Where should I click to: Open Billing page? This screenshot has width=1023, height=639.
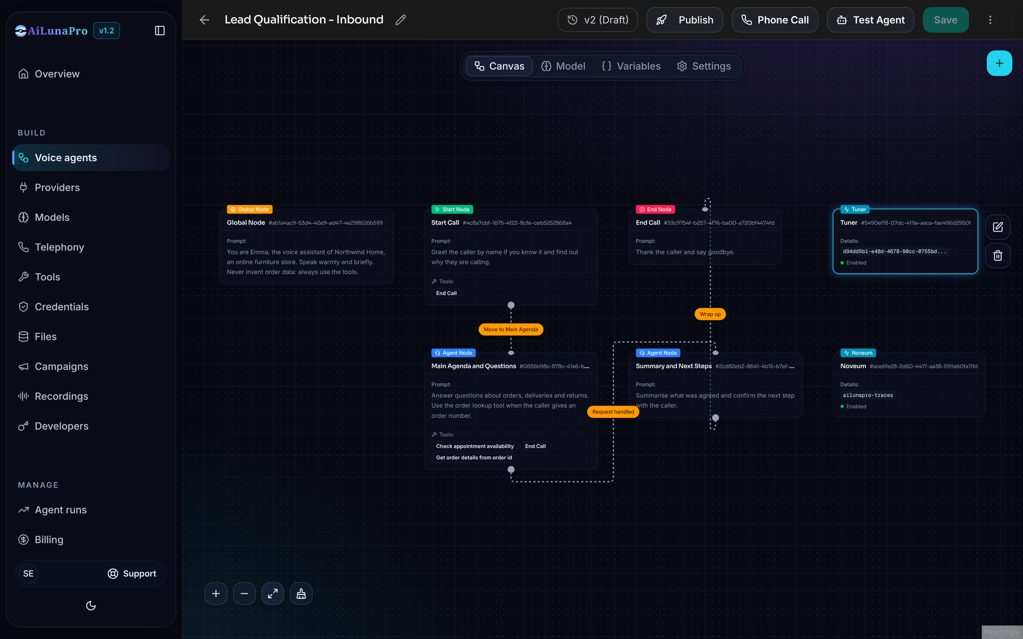coord(91,540)
